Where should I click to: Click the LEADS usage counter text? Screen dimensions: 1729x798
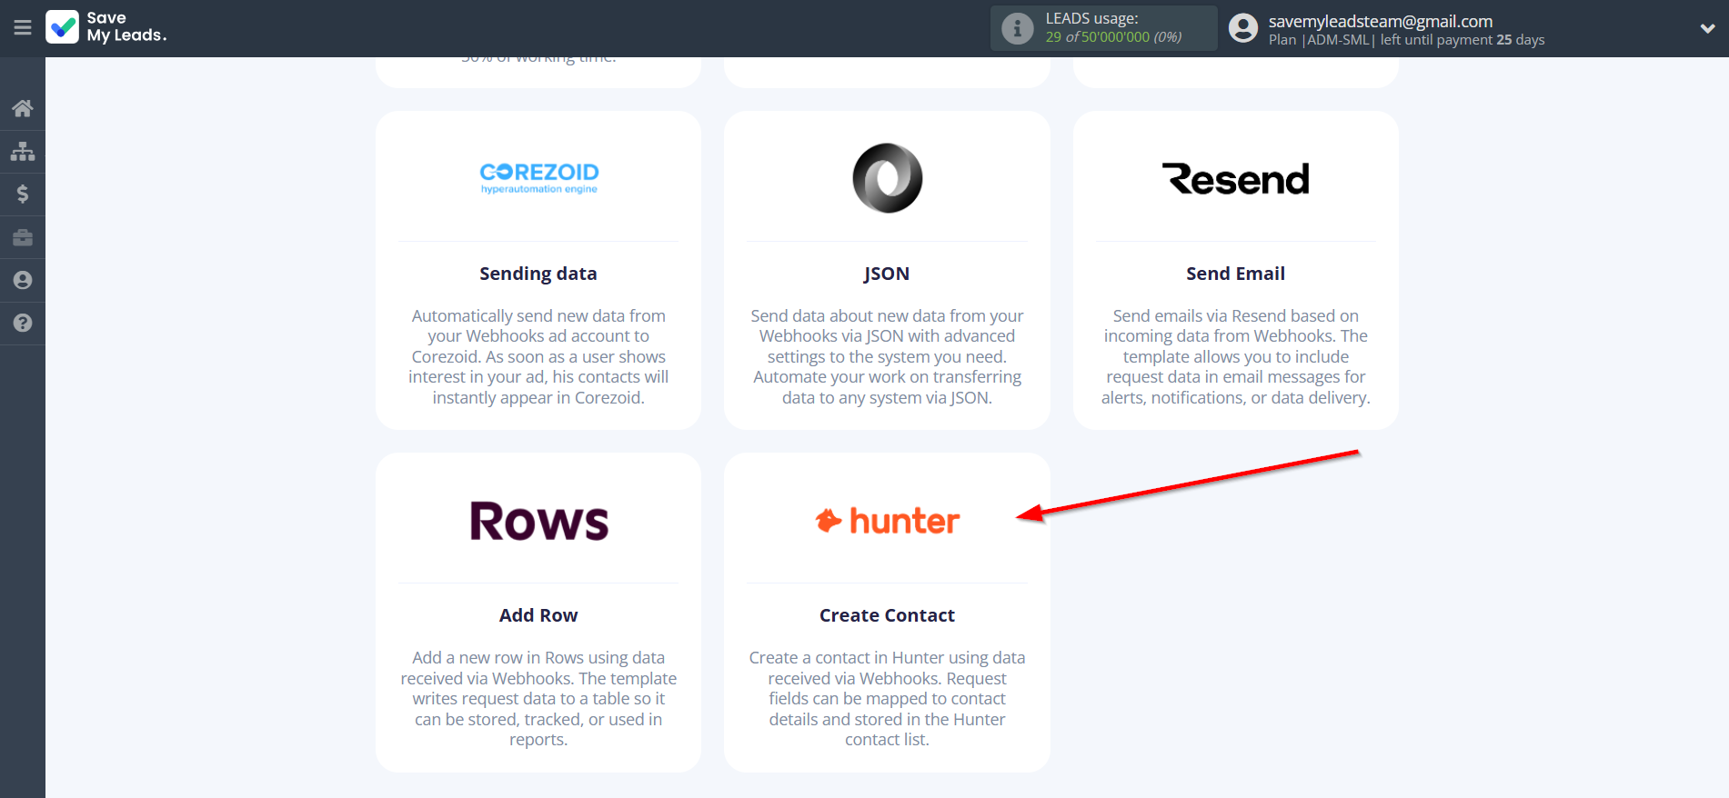coord(1113,27)
